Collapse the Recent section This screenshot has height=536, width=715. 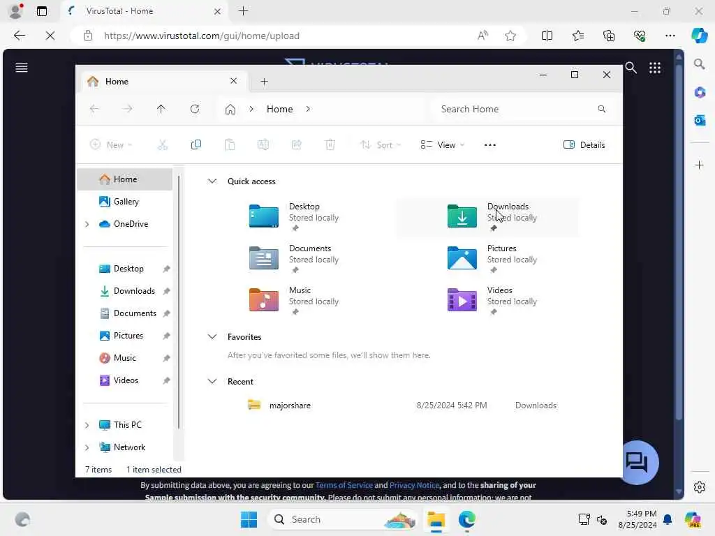tap(212, 382)
